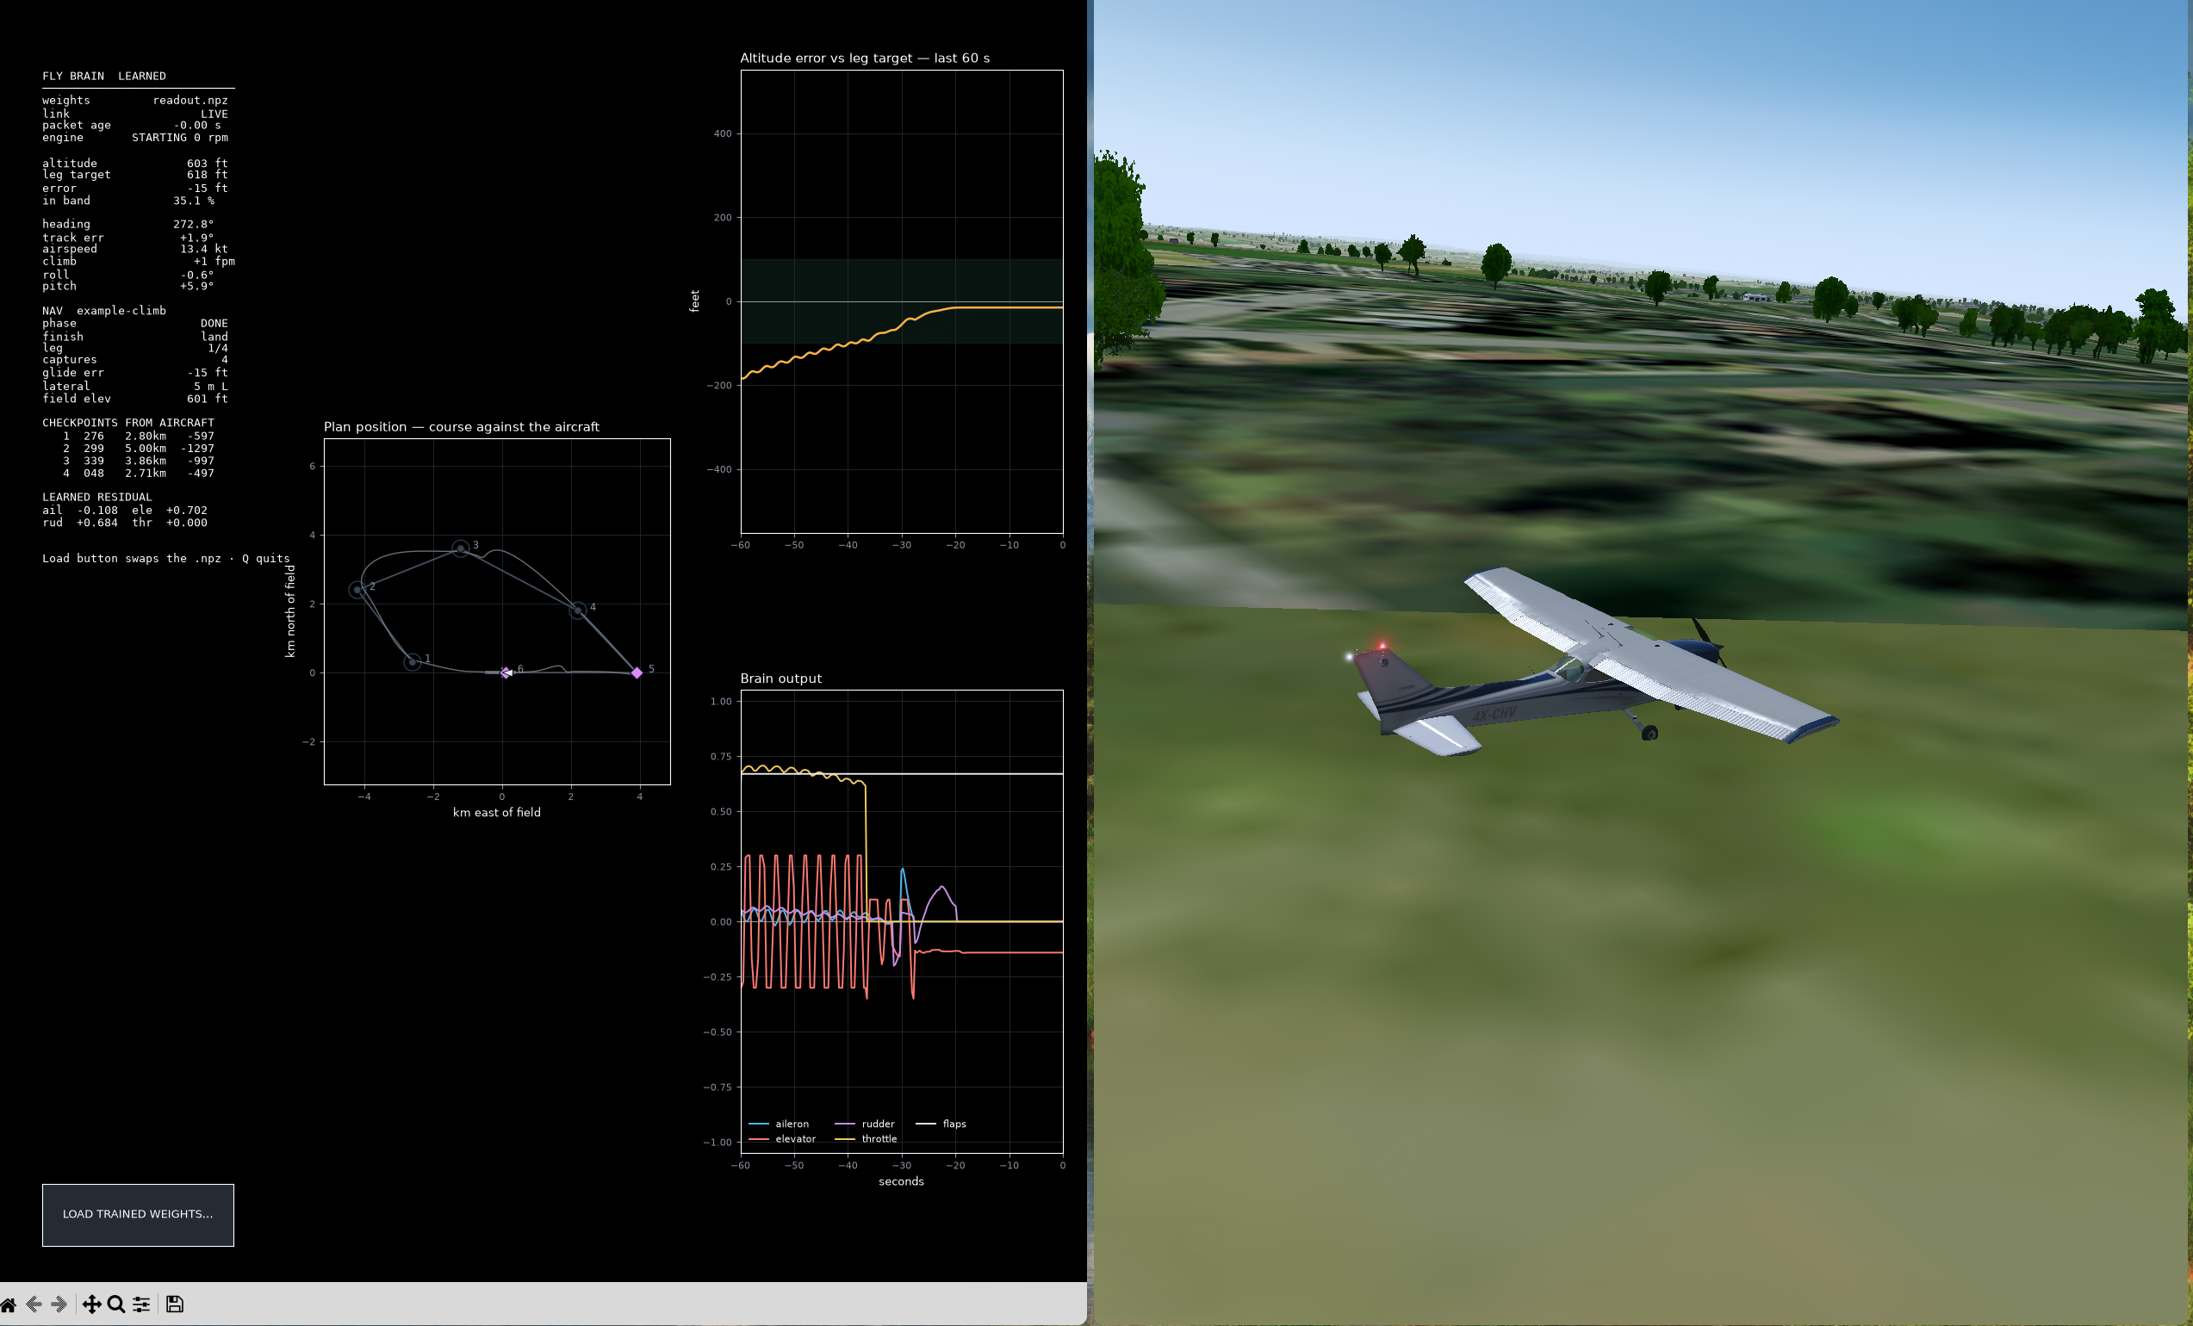Click the rudder legend entry
Screen dimensions: 2193x1326
pyautogui.click(x=864, y=1124)
